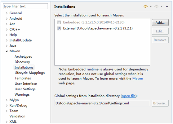The image size is (173, 124).
Task: Select General in preferences tree
Action: pos(16,13)
